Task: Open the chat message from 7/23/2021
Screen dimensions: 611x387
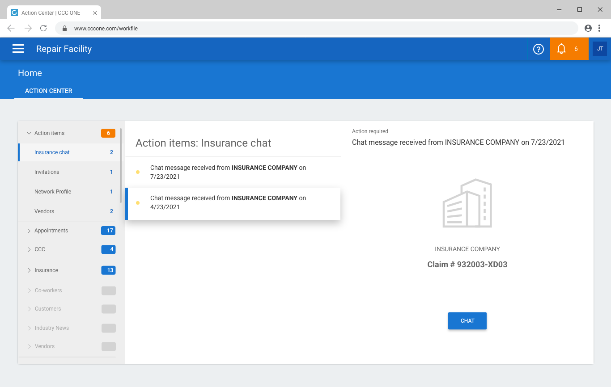Action: [233, 172]
